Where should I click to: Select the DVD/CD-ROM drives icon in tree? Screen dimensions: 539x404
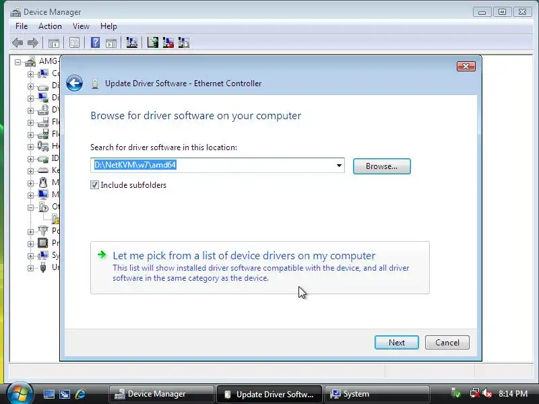pos(43,110)
